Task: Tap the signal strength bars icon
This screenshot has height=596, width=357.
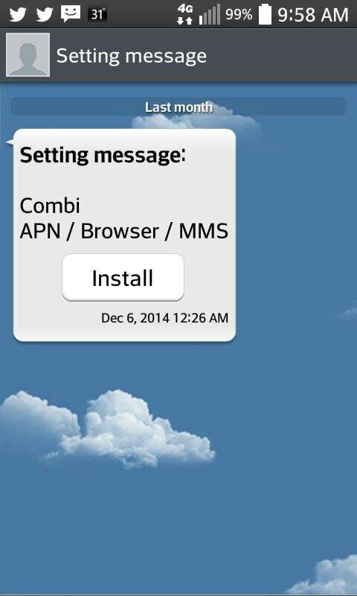Action: (x=210, y=15)
